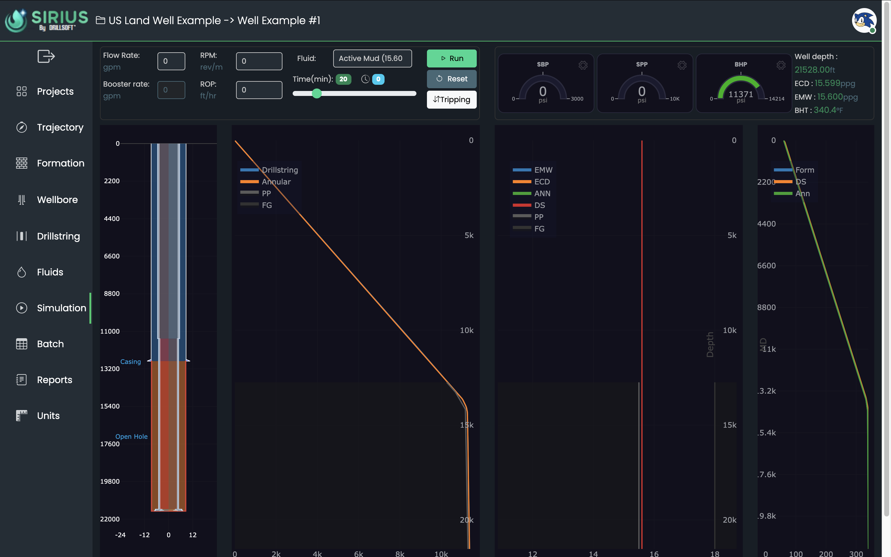The width and height of the screenshot is (891, 557).
Task: Toggle ECD trace in density legend
Action: [531, 182]
